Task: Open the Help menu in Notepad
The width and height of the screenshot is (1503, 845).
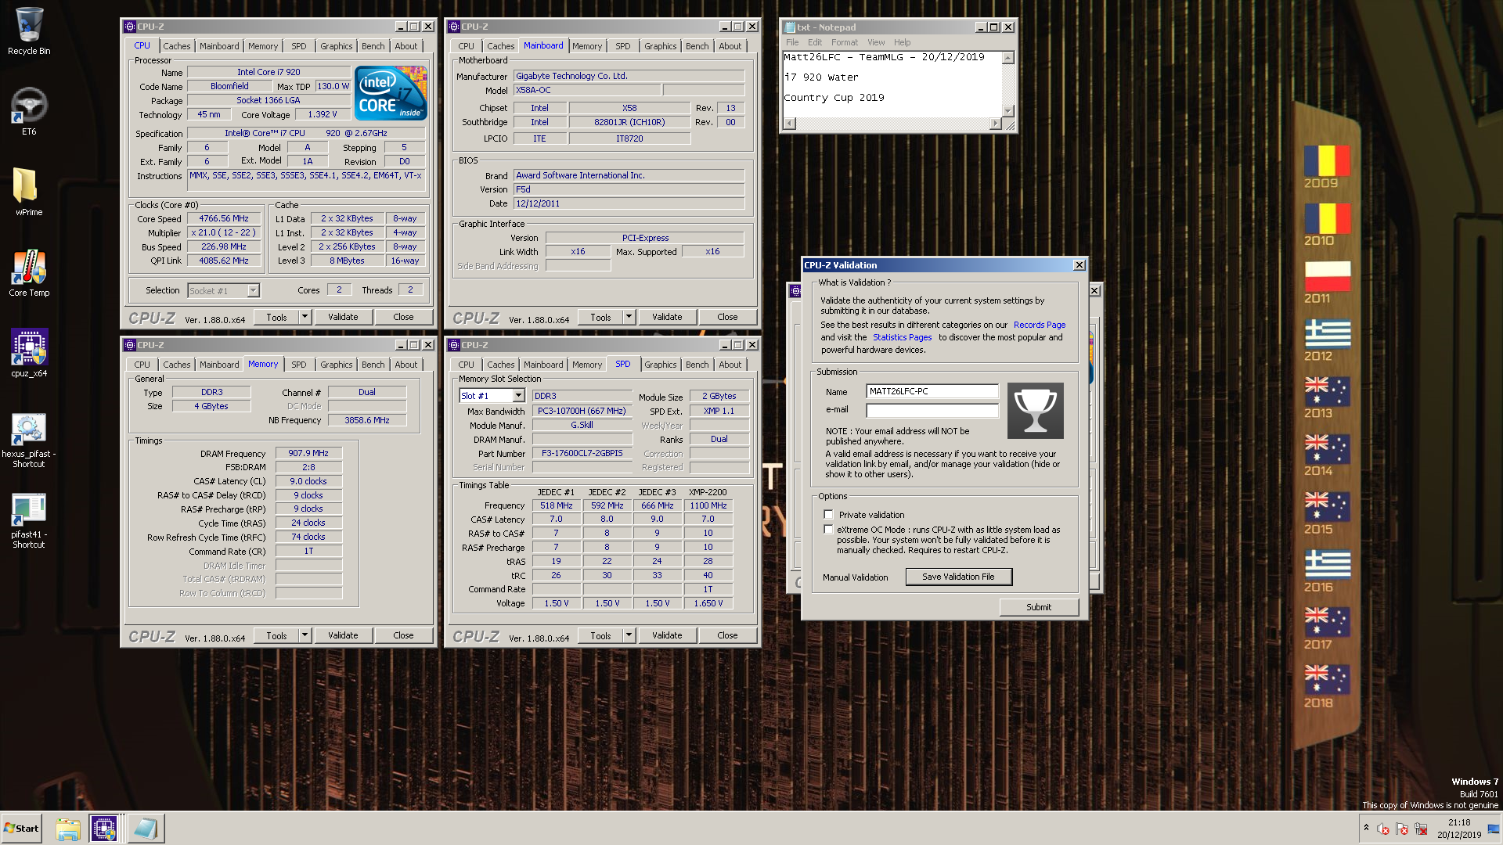Action: pos(902,42)
